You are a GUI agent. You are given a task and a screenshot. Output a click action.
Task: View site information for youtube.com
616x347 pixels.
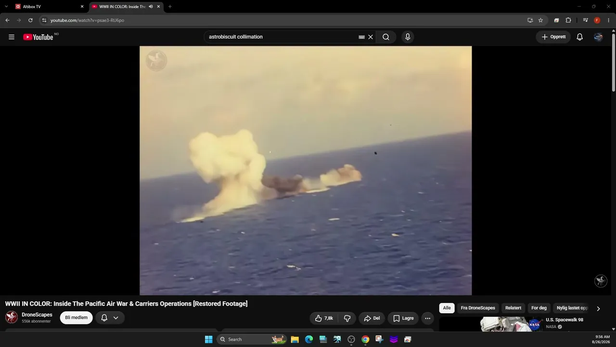click(x=44, y=20)
